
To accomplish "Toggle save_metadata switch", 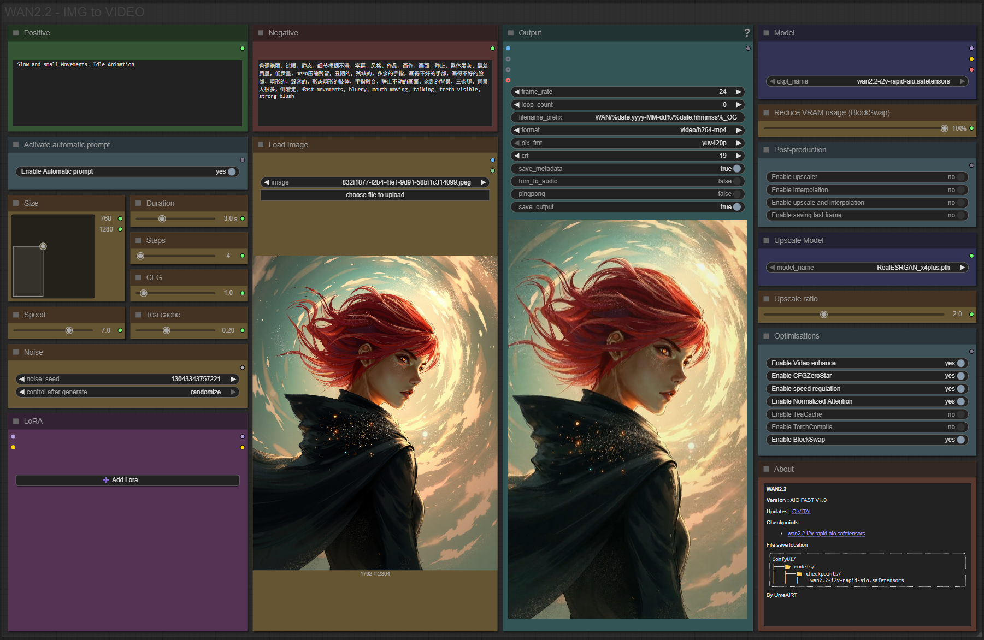I will tap(736, 169).
